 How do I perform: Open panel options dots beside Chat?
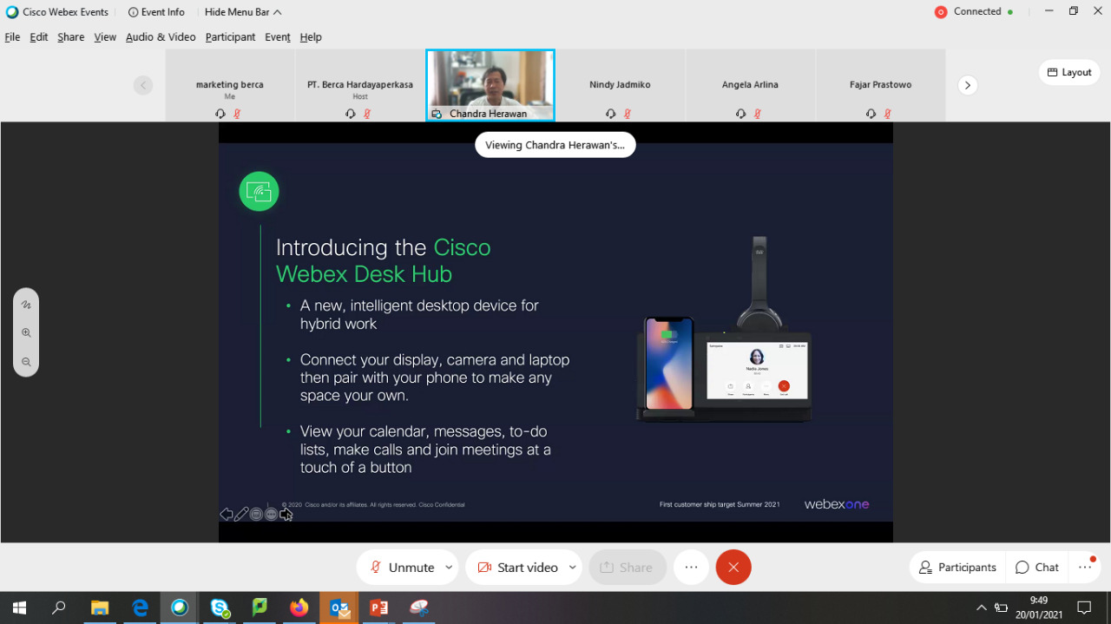[x=1085, y=568]
